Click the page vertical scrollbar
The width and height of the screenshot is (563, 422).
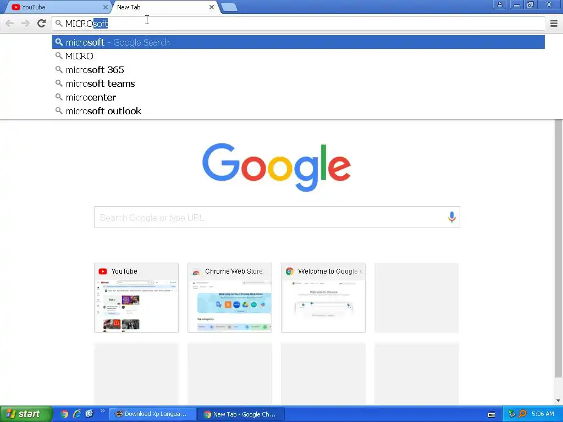point(558,248)
